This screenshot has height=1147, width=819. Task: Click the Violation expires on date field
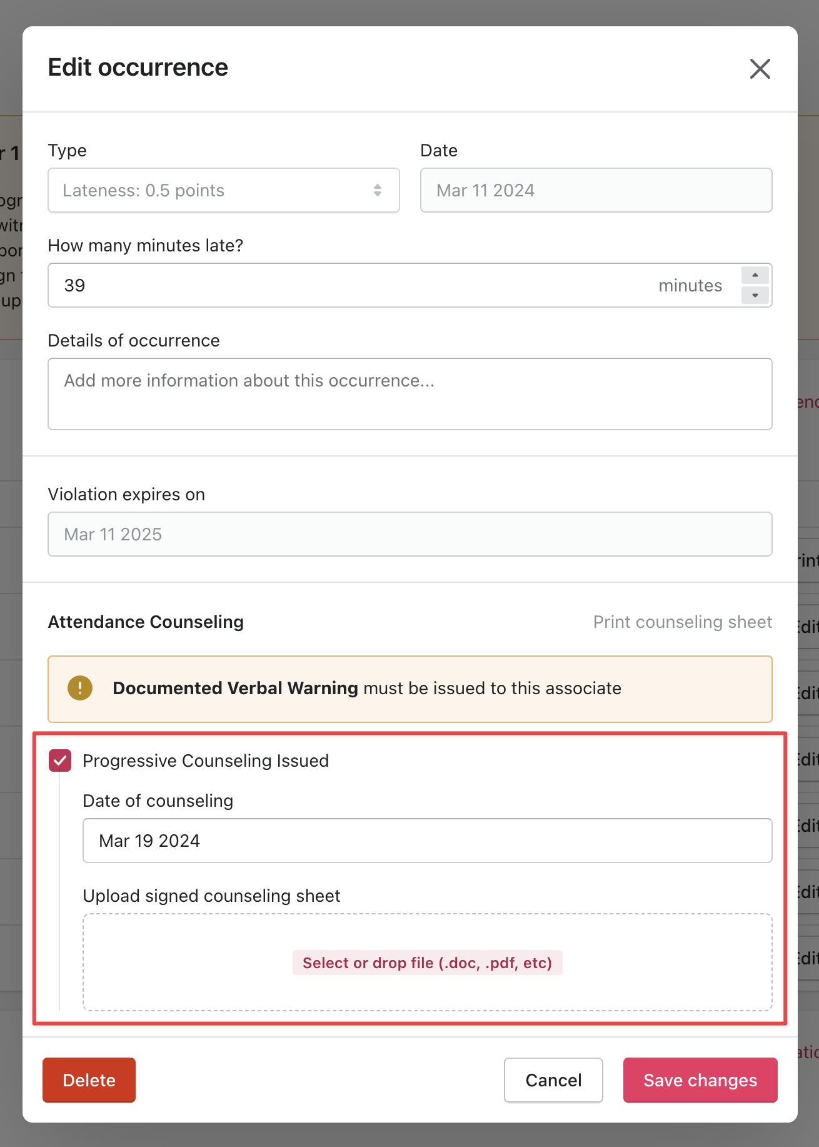click(x=409, y=534)
